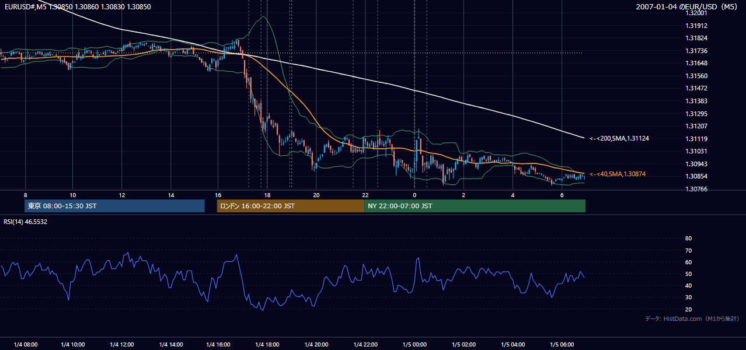Click the 1/5 00:00 time axis label
The width and height of the screenshot is (746, 350).
click(x=414, y=345)
